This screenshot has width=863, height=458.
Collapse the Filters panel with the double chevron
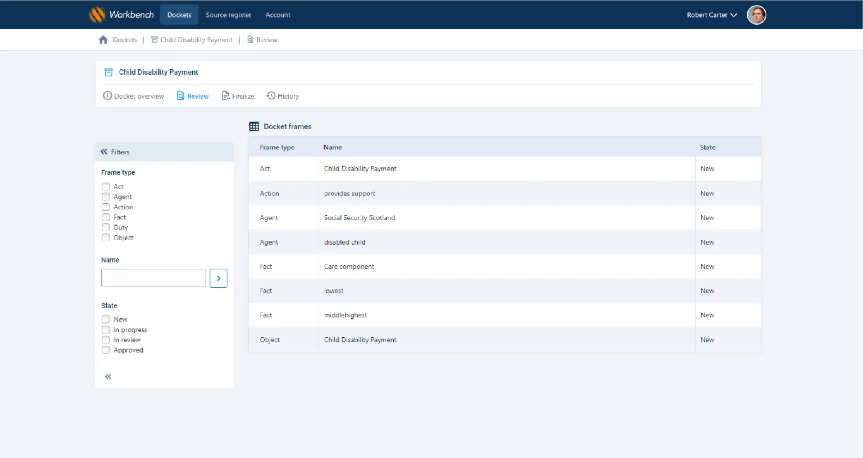tap(103, 152)
